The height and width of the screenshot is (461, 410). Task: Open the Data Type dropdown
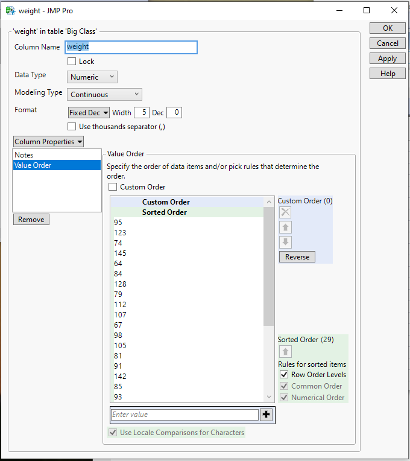[92, 77]
